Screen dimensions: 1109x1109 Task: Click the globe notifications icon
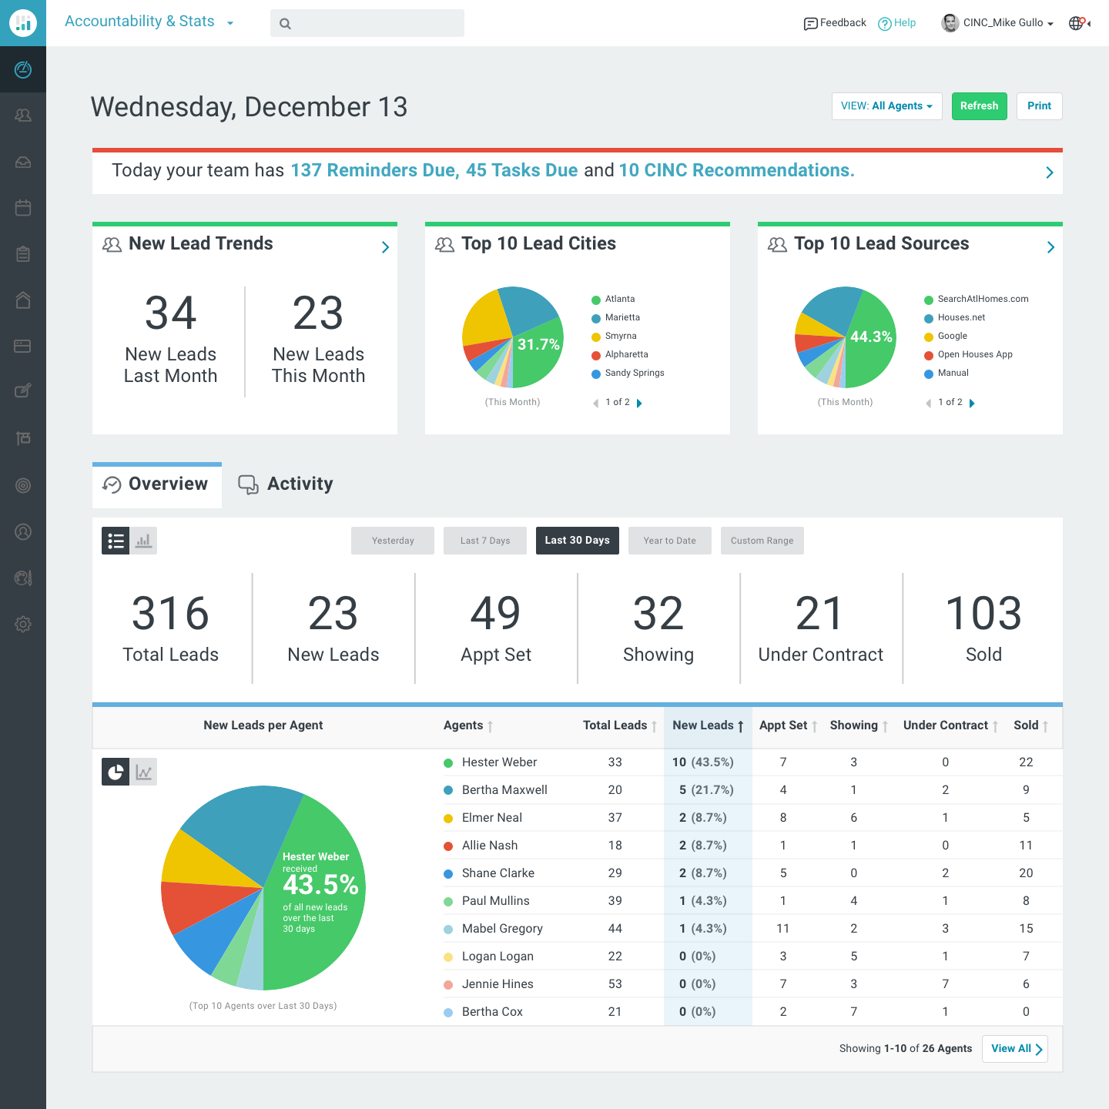1077,23
